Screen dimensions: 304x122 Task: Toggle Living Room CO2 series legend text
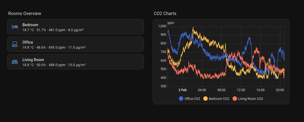tap(250, 99)
